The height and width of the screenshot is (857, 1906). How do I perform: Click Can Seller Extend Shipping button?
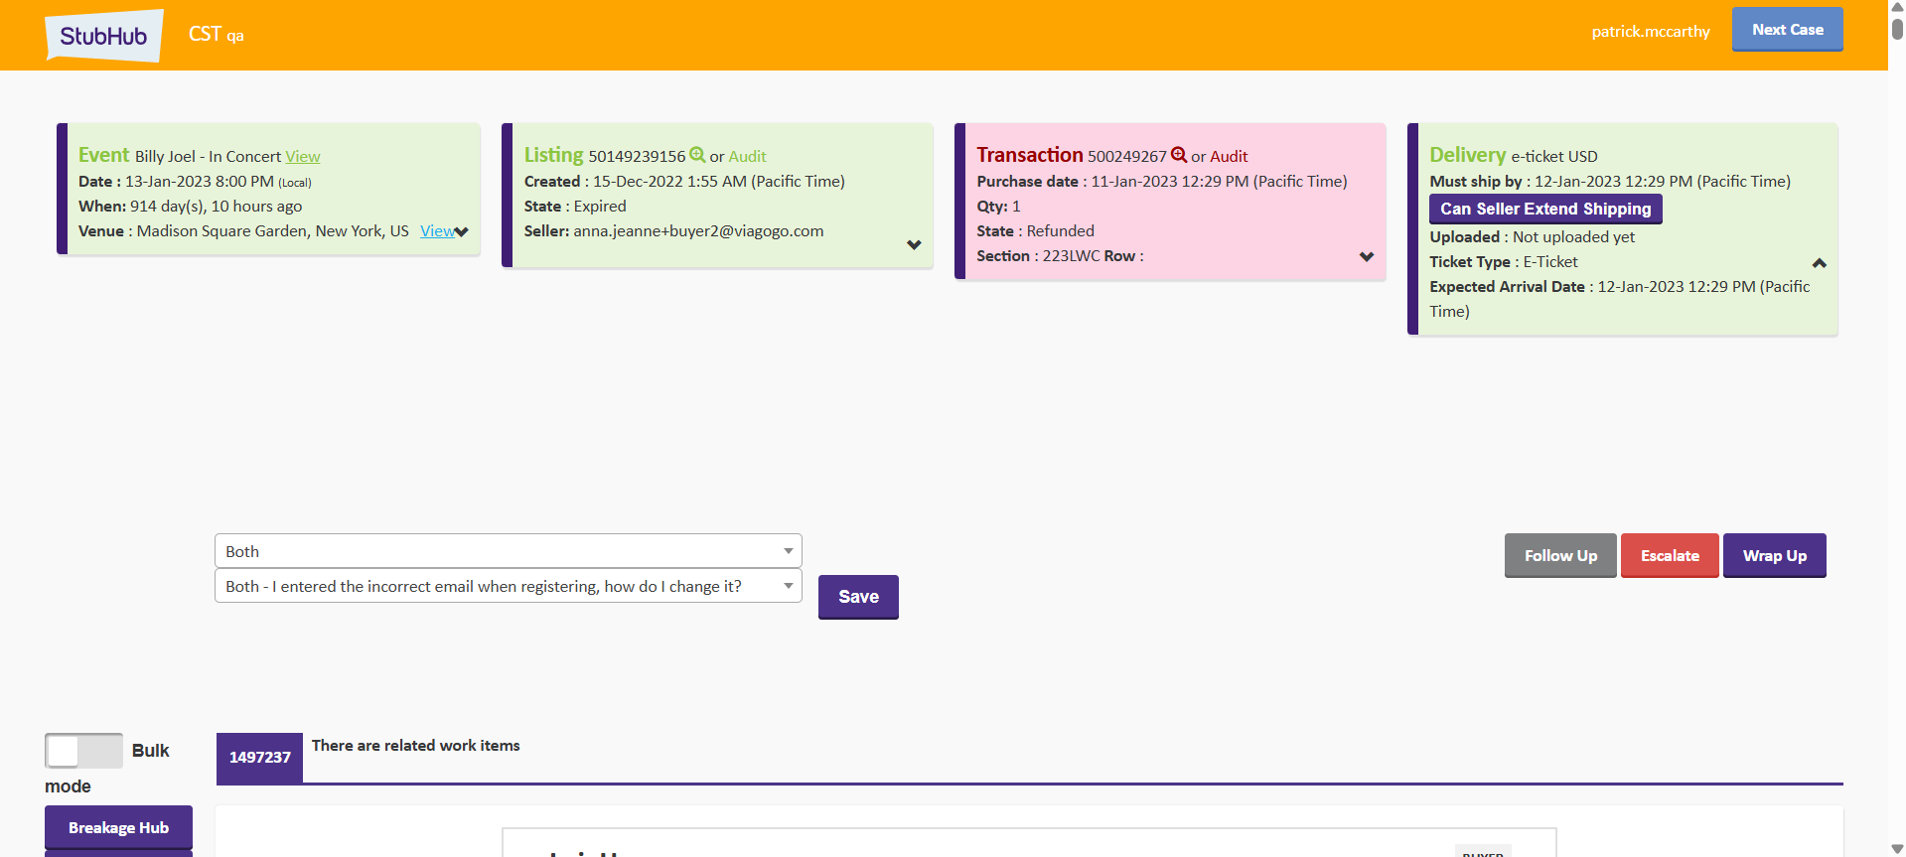pos(1544,209)
